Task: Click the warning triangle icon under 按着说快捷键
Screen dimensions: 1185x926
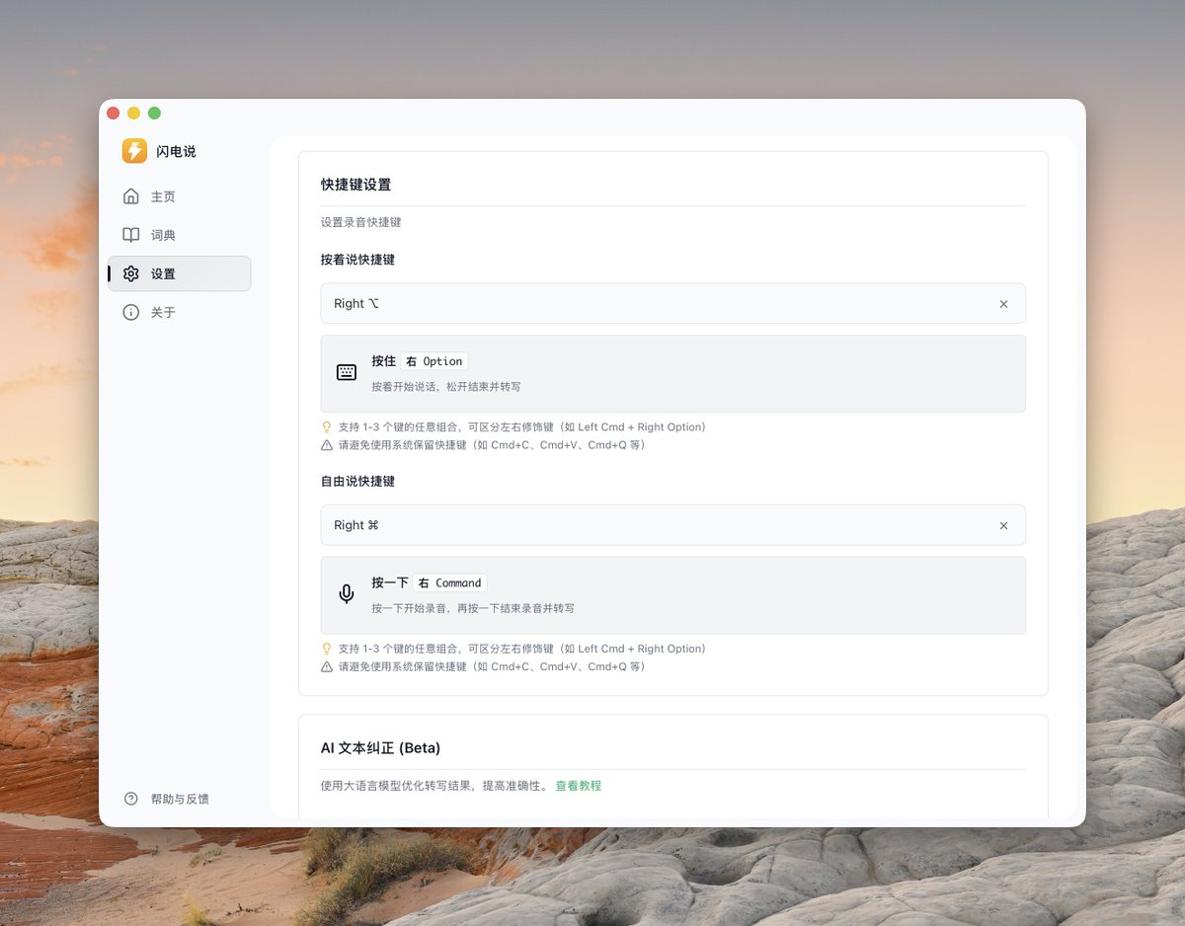Action: click(x=327, y=445)
